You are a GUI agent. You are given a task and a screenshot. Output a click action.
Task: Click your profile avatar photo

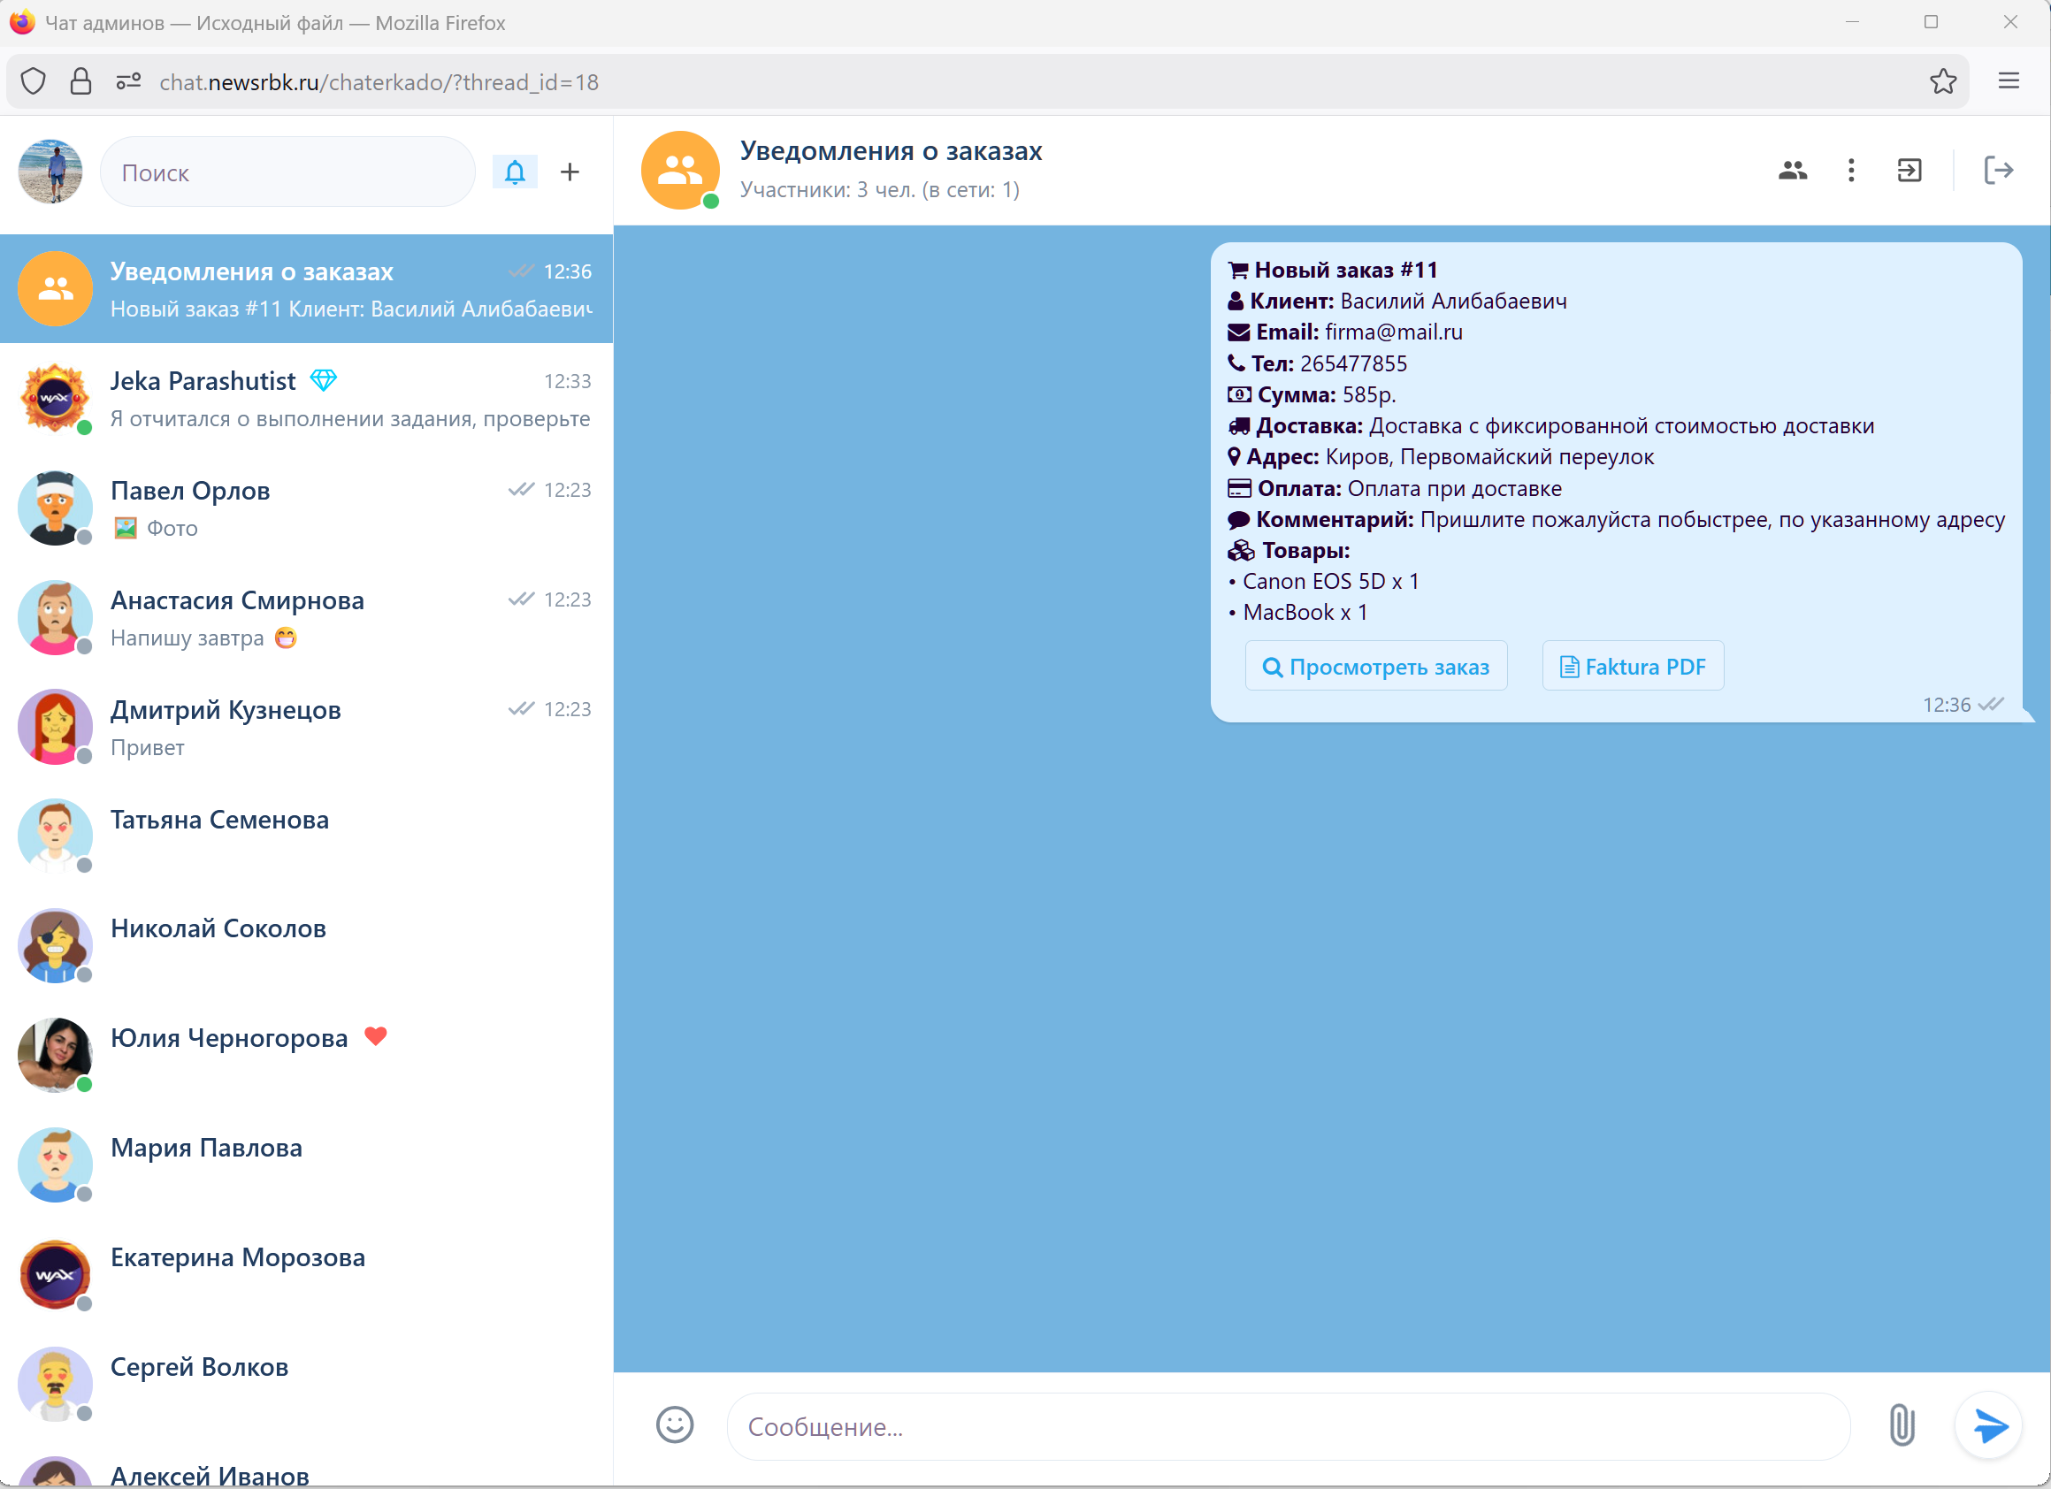[50, 171]
